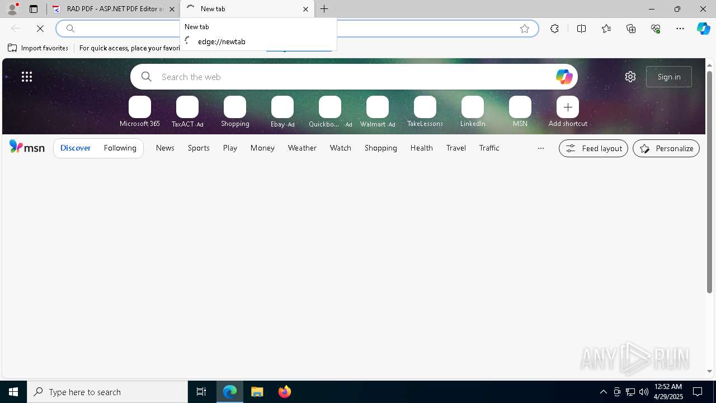Viewport: 716px width, 403px height.
Task: Open Copilot sidebar icon
Action: 703,29
